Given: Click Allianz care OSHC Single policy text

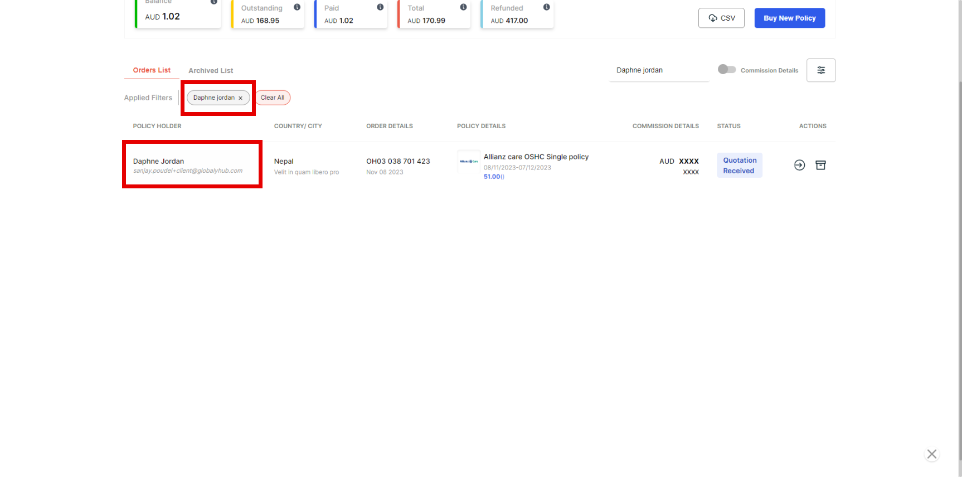Looking at the screenshot, I should coord(536,157).
